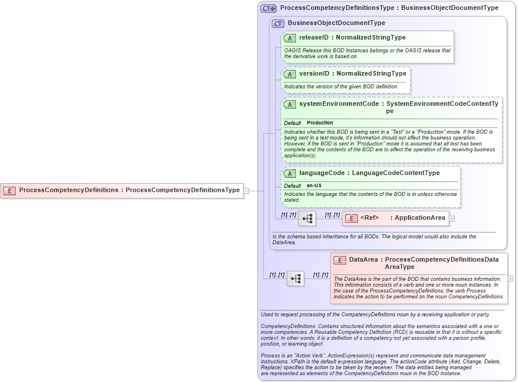
Task: Click the CT+ icon on ProcessCompetencyDefinitionsType header
Action: (268, 8)
